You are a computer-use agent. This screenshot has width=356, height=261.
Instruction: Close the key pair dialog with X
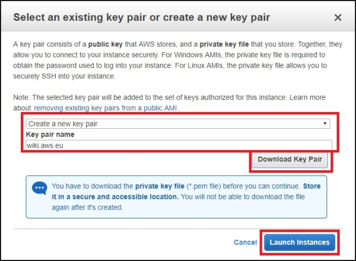click(338, 17)
